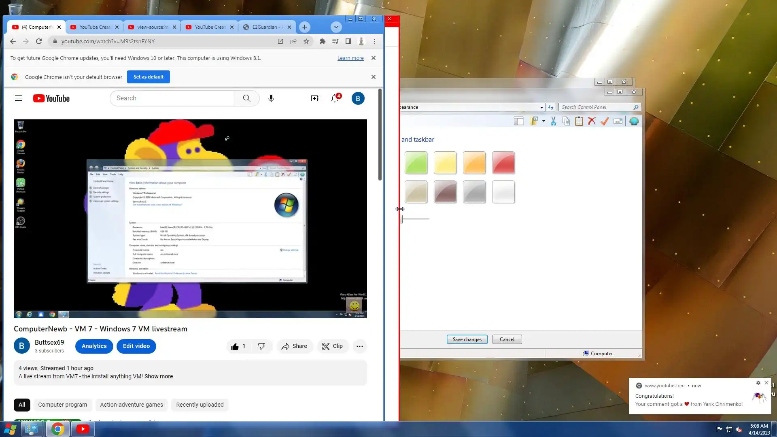
Task: Open Chrome tab search chevron
Action: click(336, 27)
